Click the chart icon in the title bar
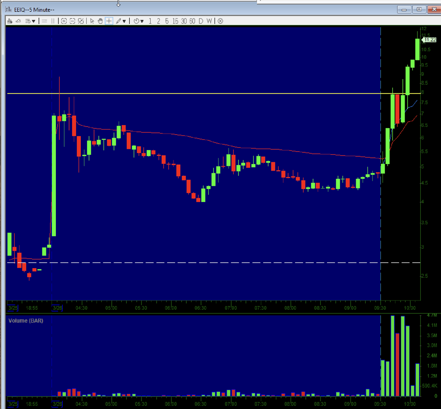The image size is (441, 409). tap(9, 10)
